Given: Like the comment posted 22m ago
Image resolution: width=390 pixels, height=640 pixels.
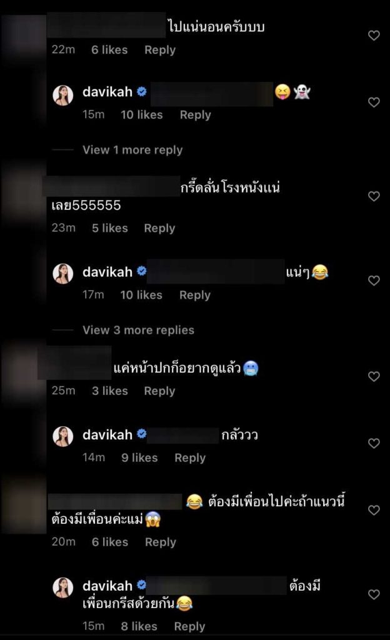Looking at the screenshot, I should pos(374,36).
